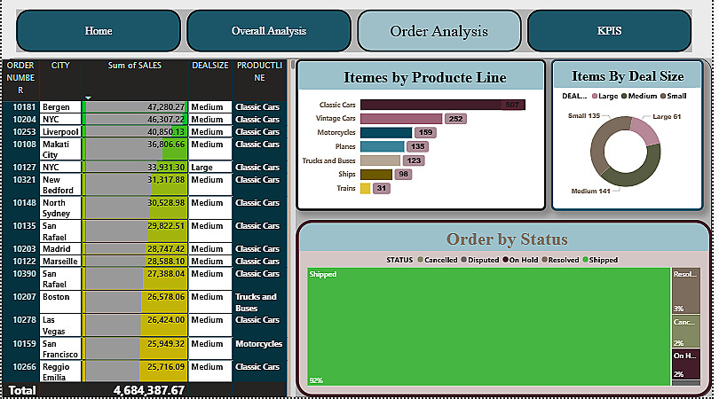The image size is (719, 399).
Task: Click On Hold legend item
Action: point(520,260)
